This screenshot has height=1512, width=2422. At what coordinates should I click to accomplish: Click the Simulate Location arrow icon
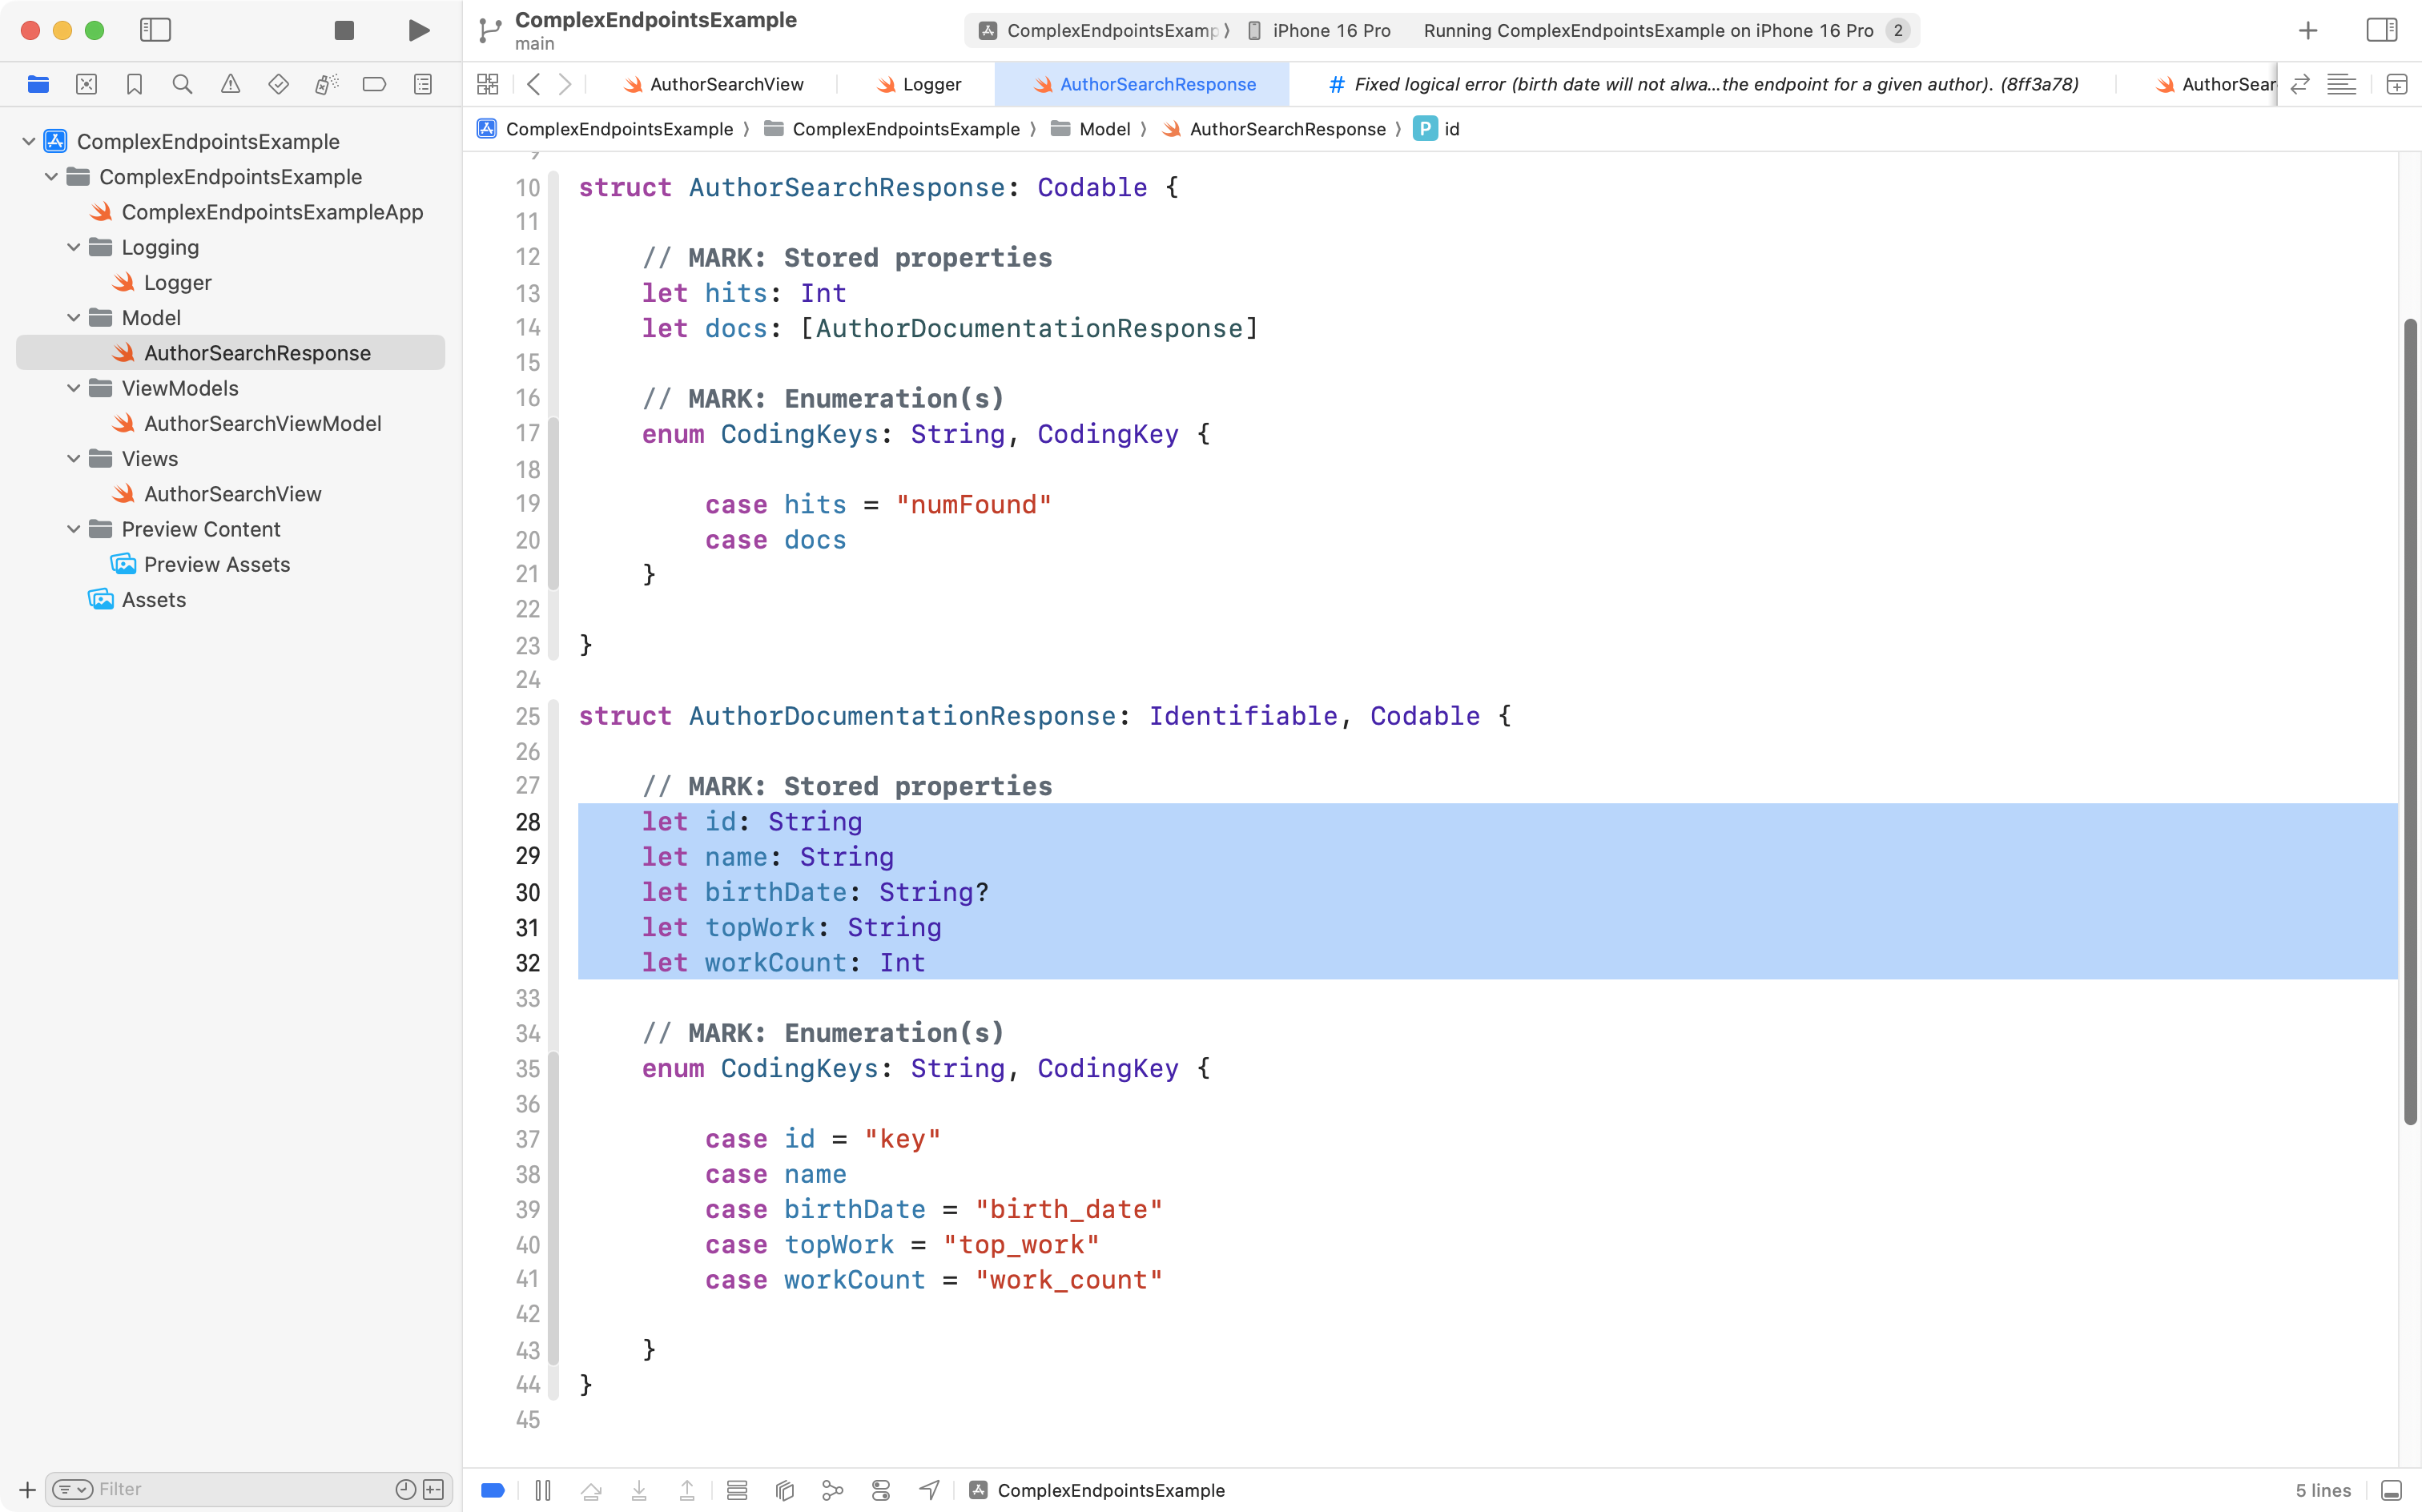(x=929, y=1490)
